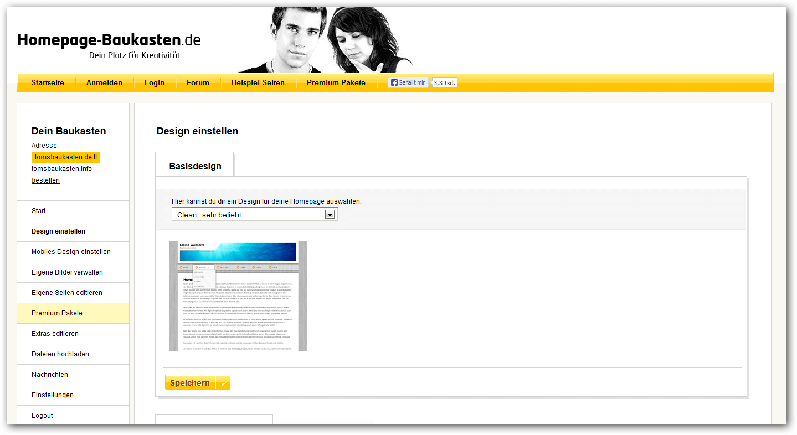The height and width of the screenshot is (435, 797).
Task: Click the Facebook 'Gefällt mir' button
Action: click(408, 82)
